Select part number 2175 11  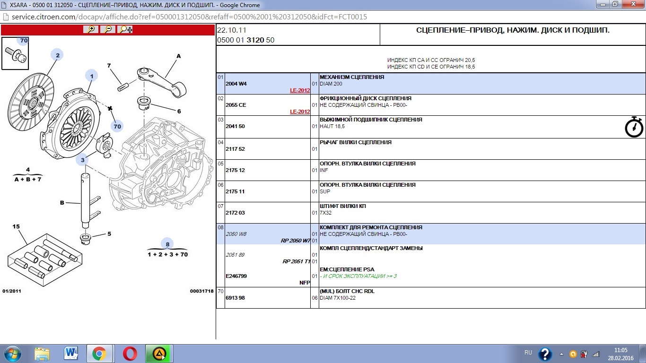pos(235,191)
